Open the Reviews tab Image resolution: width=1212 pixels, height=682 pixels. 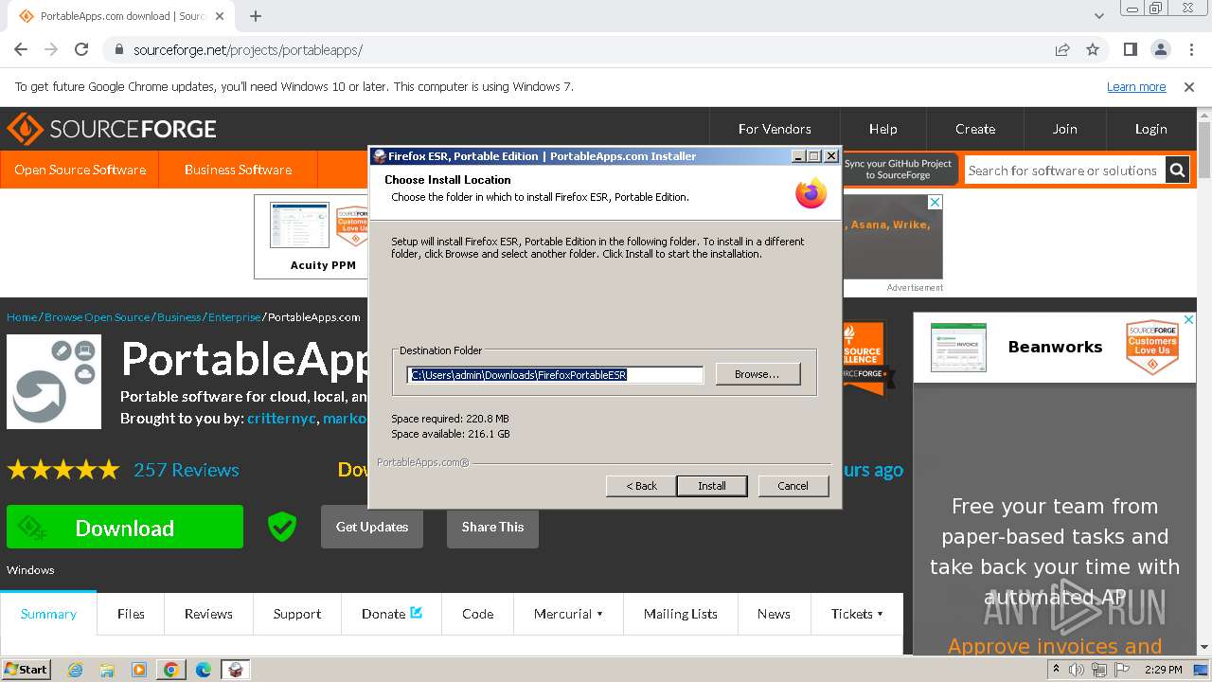pos(208,614)
